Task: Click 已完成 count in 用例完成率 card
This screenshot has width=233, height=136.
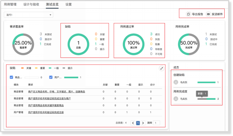Action: pos(206,44)
